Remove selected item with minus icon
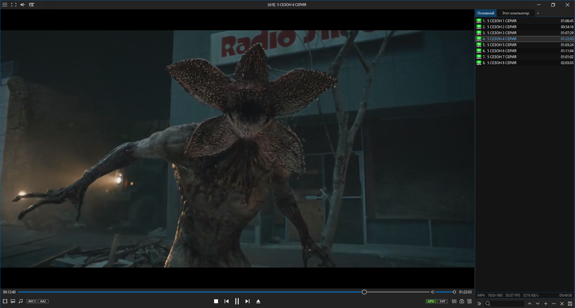This screenshot has height=308, width=575. 554,304
